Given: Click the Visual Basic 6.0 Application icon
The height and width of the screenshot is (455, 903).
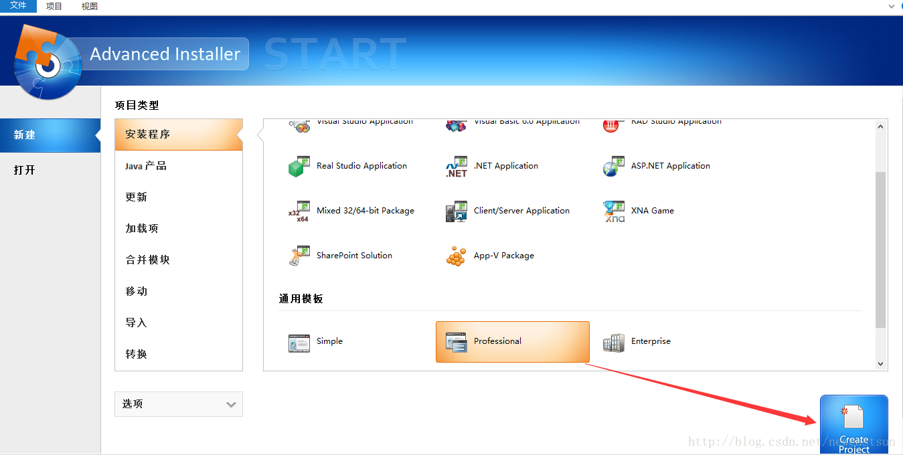Looking at the screenshot, I should point(457,125).
